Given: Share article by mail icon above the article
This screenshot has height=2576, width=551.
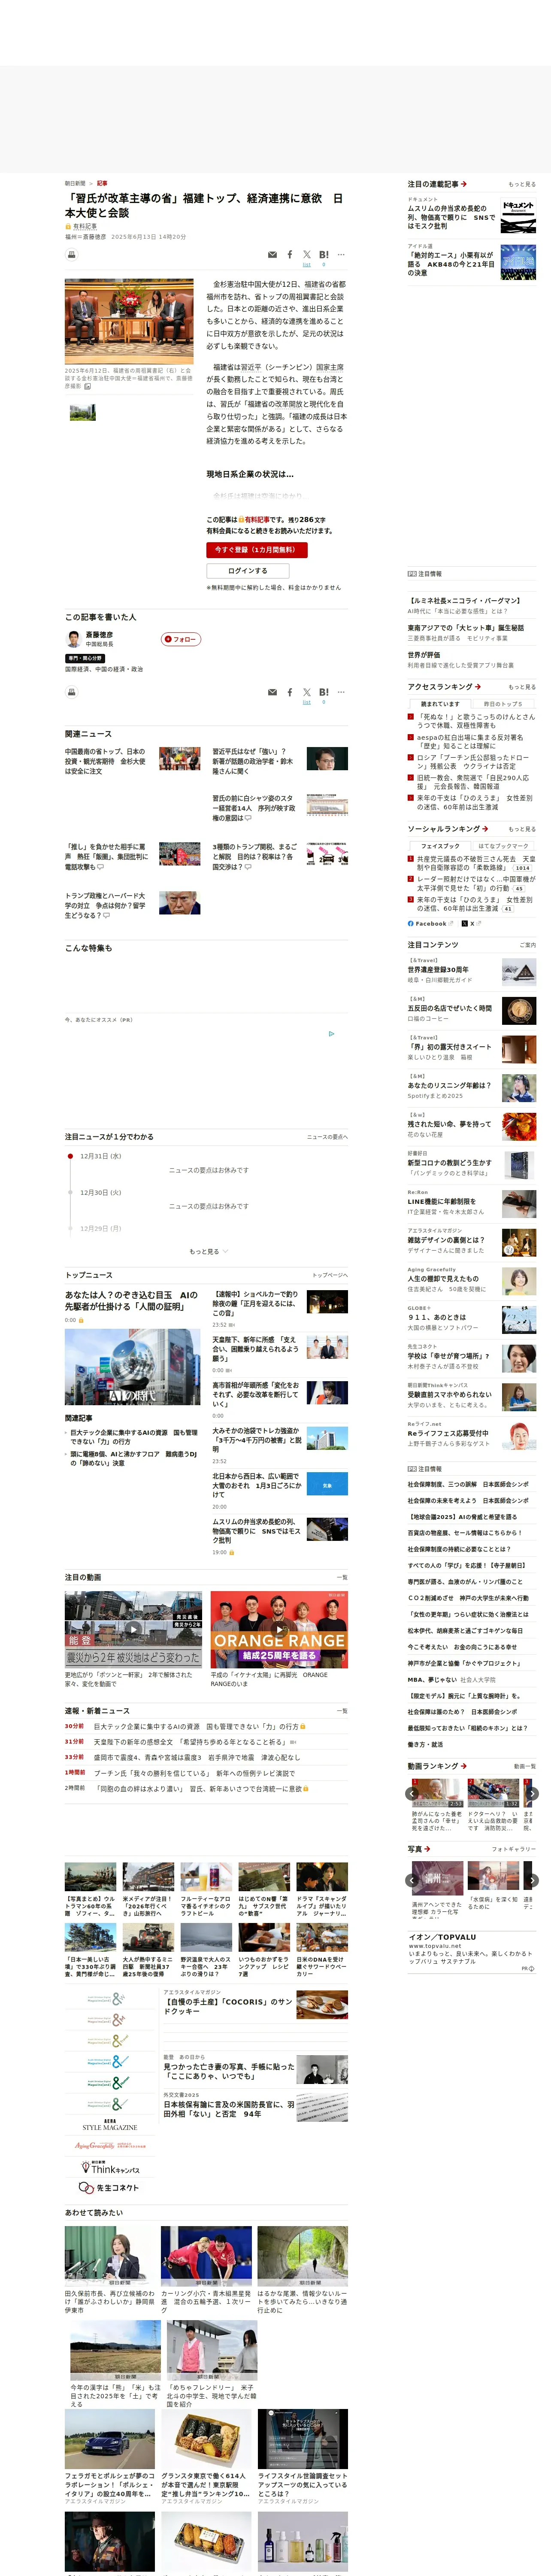Looking at the screenshot, I should (272, 255).
